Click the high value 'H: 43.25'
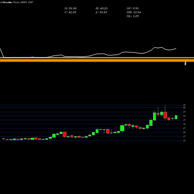Image resolution: width=194 pixels, height=194 pixels. tap(102, 9)
